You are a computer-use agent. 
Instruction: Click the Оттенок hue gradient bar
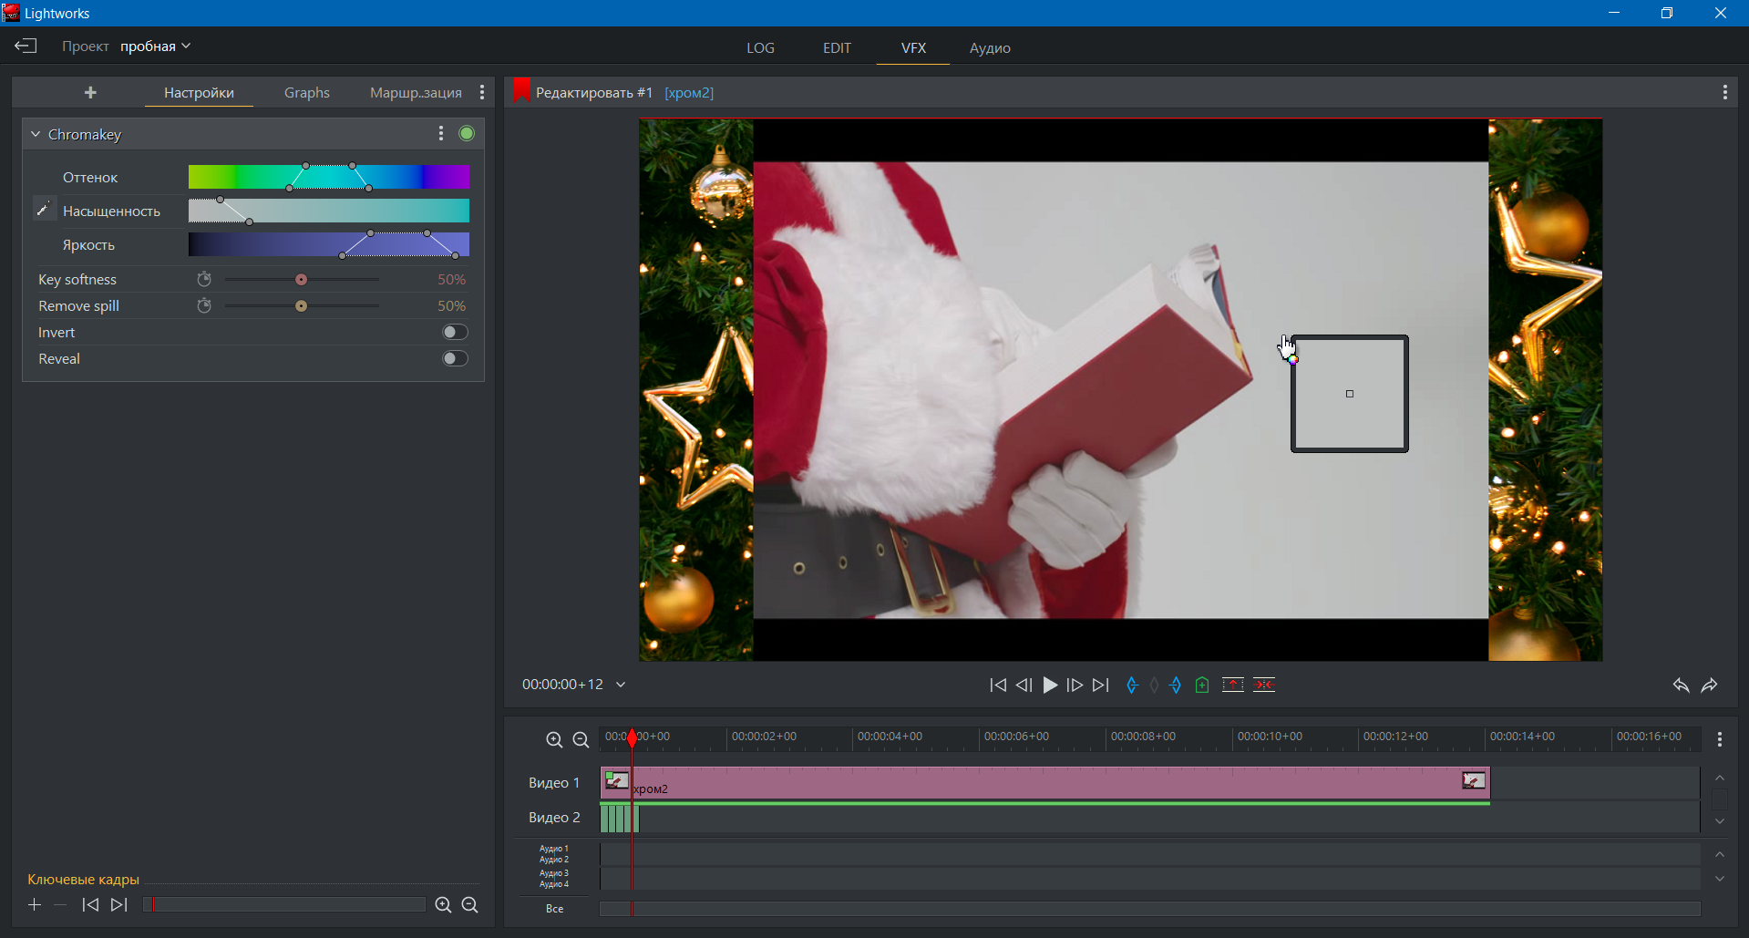tap(329, 177)
